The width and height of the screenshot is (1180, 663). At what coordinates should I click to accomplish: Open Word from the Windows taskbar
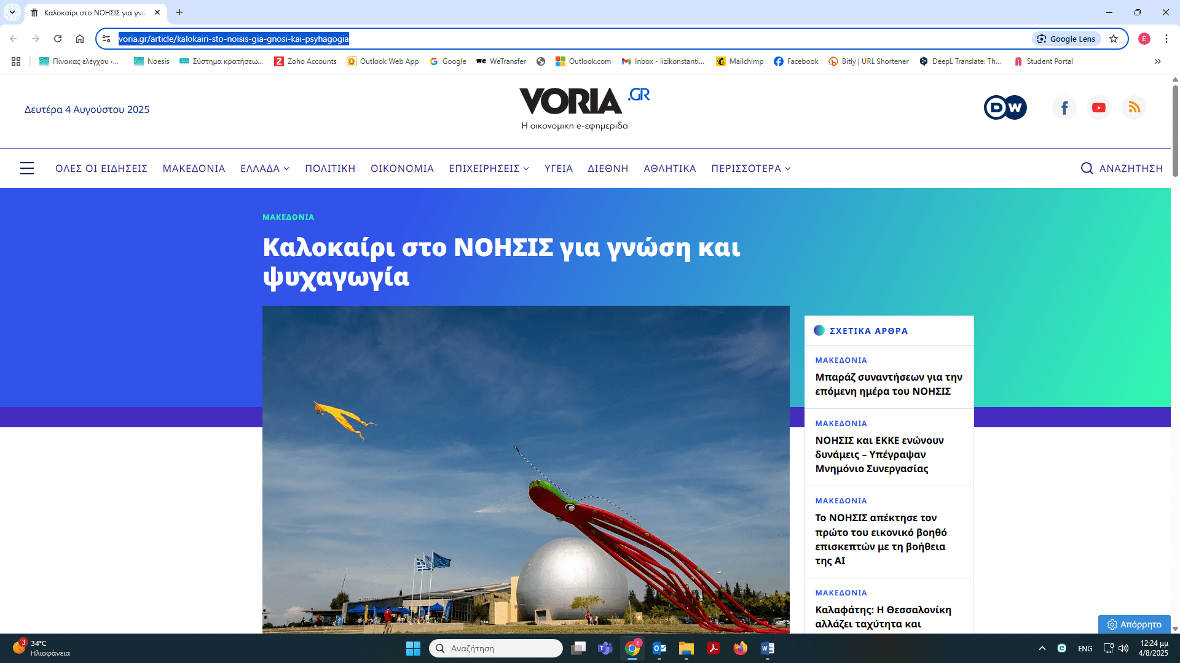(x=767, y=648)
